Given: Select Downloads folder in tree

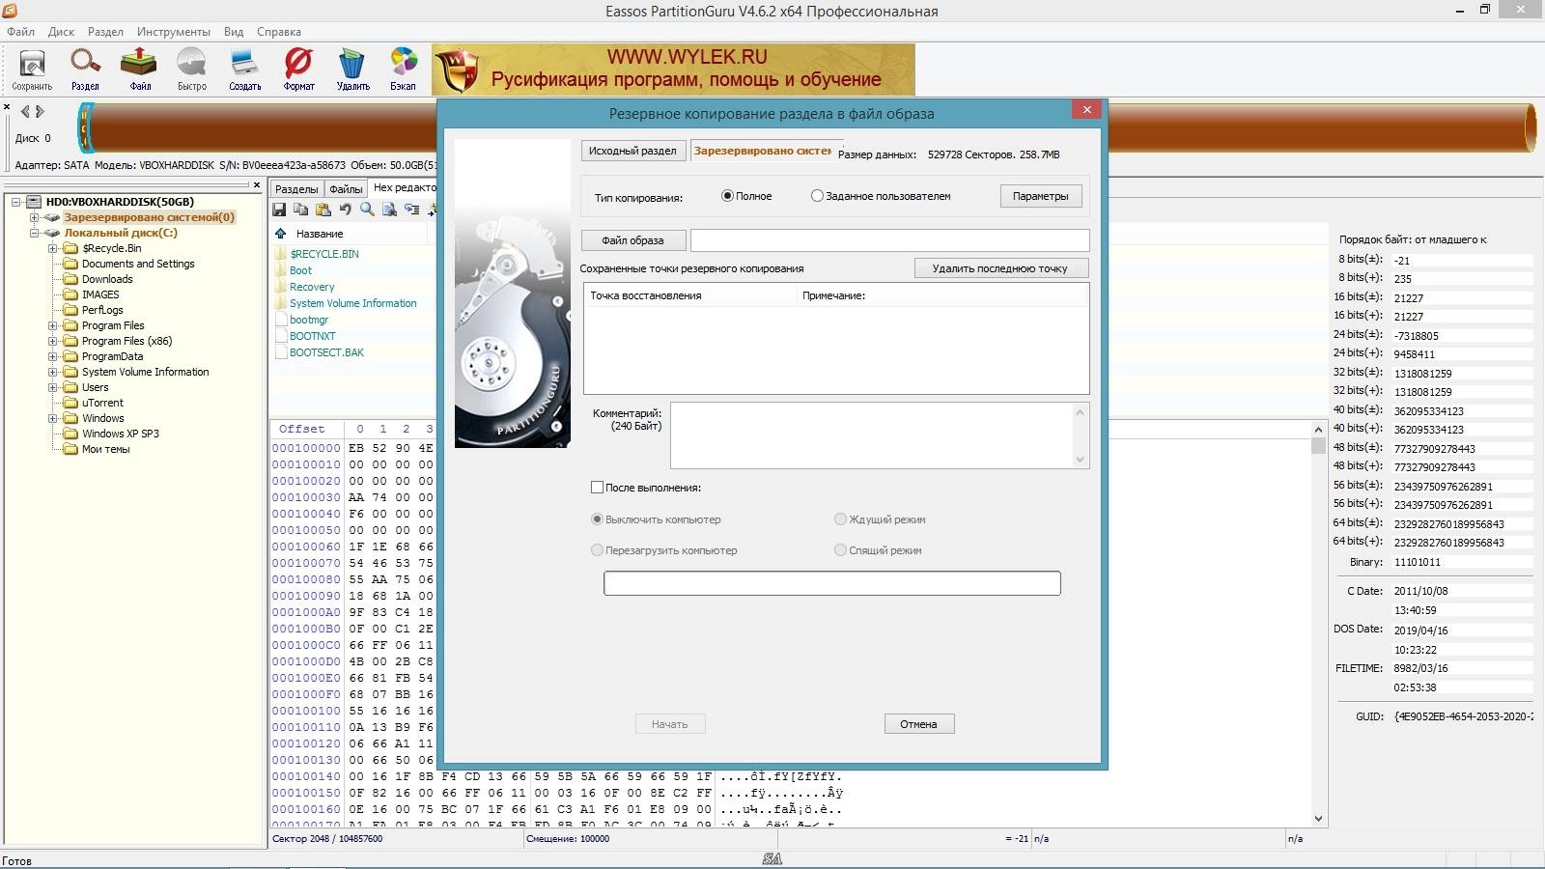Looking at the screenshot, I should coord(107,279).
